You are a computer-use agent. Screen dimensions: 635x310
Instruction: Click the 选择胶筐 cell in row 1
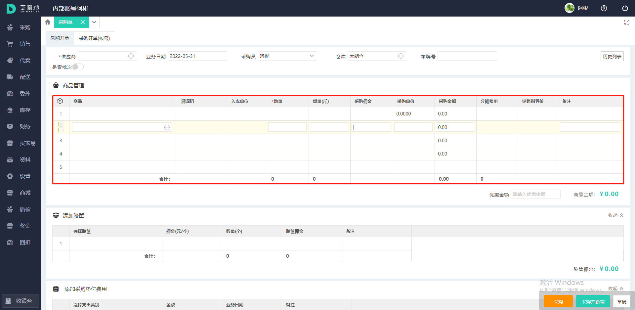(x=116, y=244)
